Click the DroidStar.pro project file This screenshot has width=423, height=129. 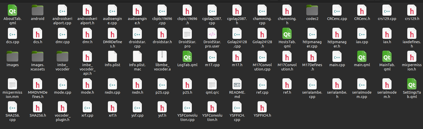tap(187, 34)
